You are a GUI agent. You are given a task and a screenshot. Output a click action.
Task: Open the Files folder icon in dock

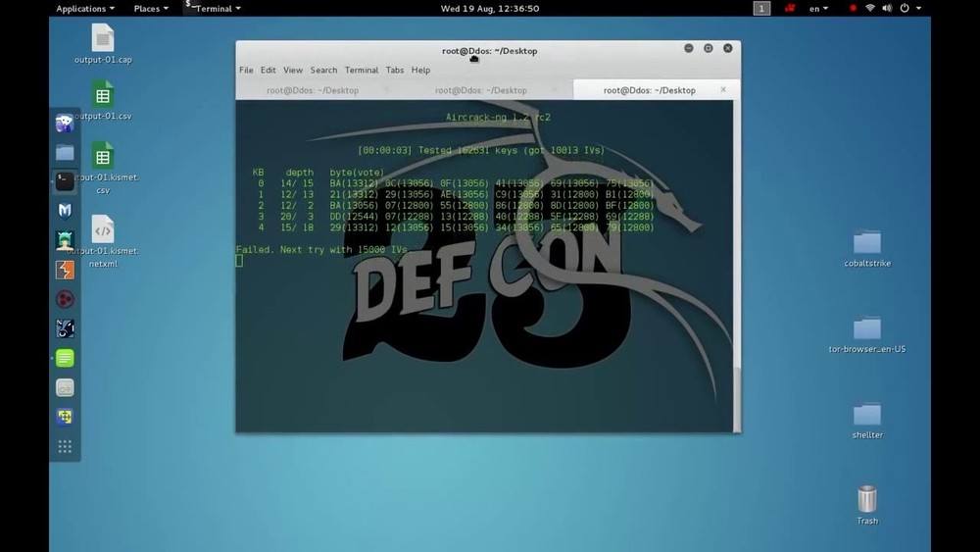pos(65,153)
